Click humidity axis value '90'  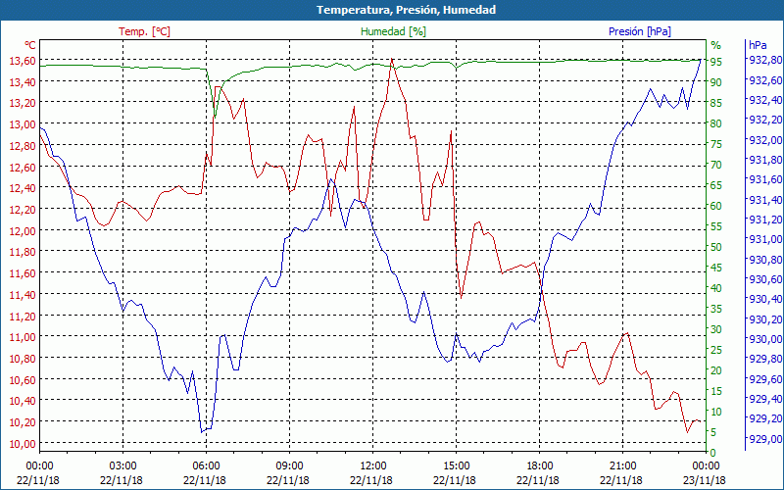point(716,82)
